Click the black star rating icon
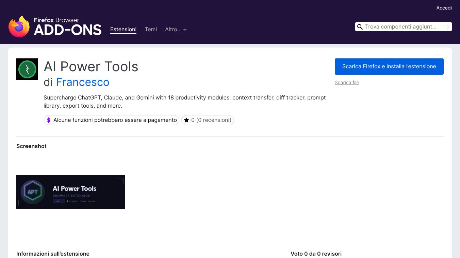The image size is (460, 258). (186, 120)
